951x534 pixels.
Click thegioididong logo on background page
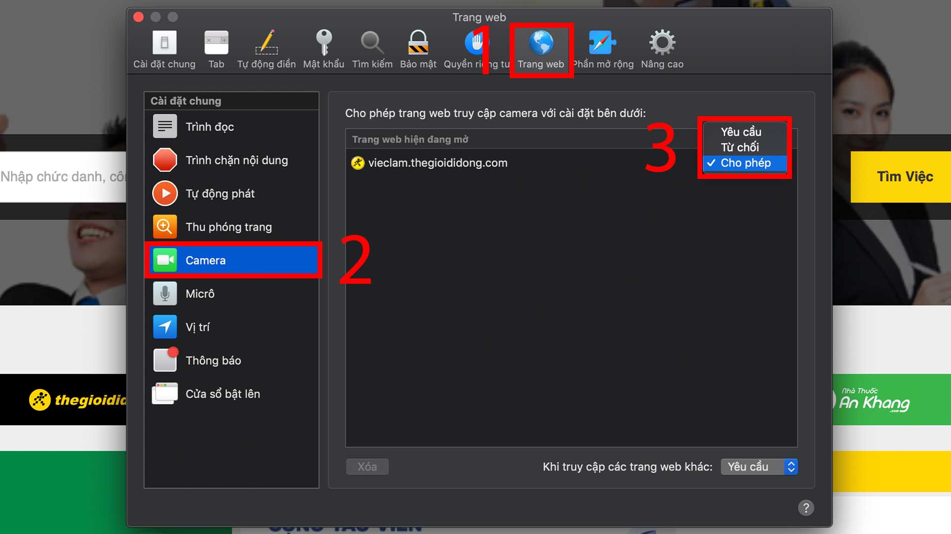click(77, 400)
